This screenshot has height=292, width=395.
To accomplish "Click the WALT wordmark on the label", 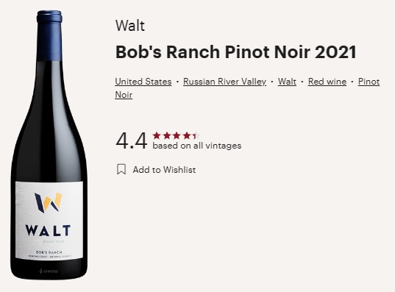I will tap(48, 230).
